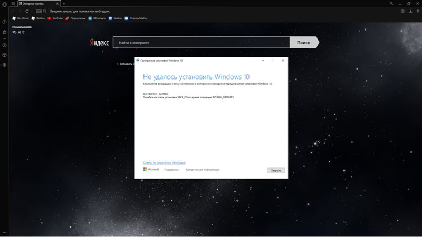This screenshot has width=422, height=237.
Task: Open the snapshot camera tool
Action: [x=402, y=11]
